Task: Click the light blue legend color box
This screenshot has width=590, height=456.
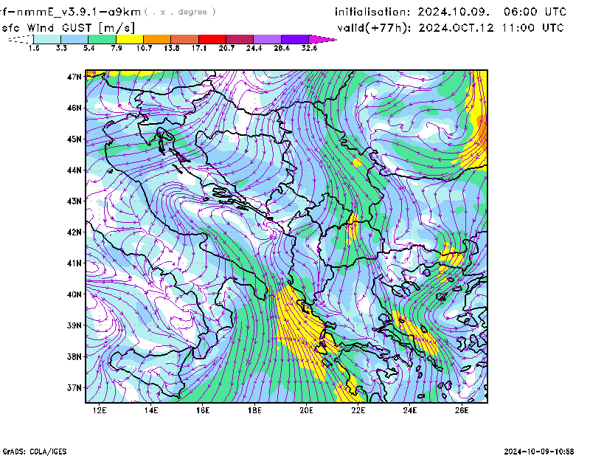Action: pyautogui.click(x=74, y=39)
